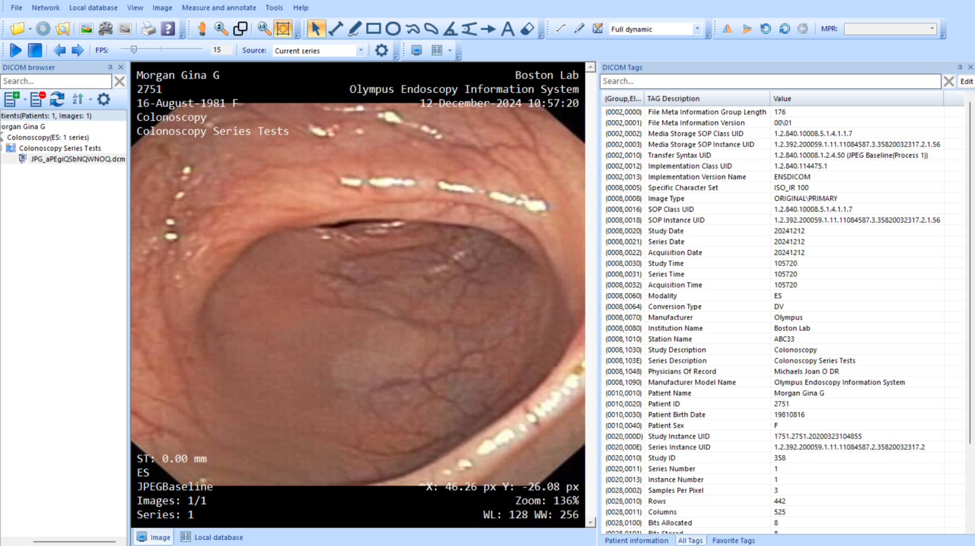Flip the image horizontally
This screenshot has width=975, height=546.
pyautogui.click(x=728, y=29)
